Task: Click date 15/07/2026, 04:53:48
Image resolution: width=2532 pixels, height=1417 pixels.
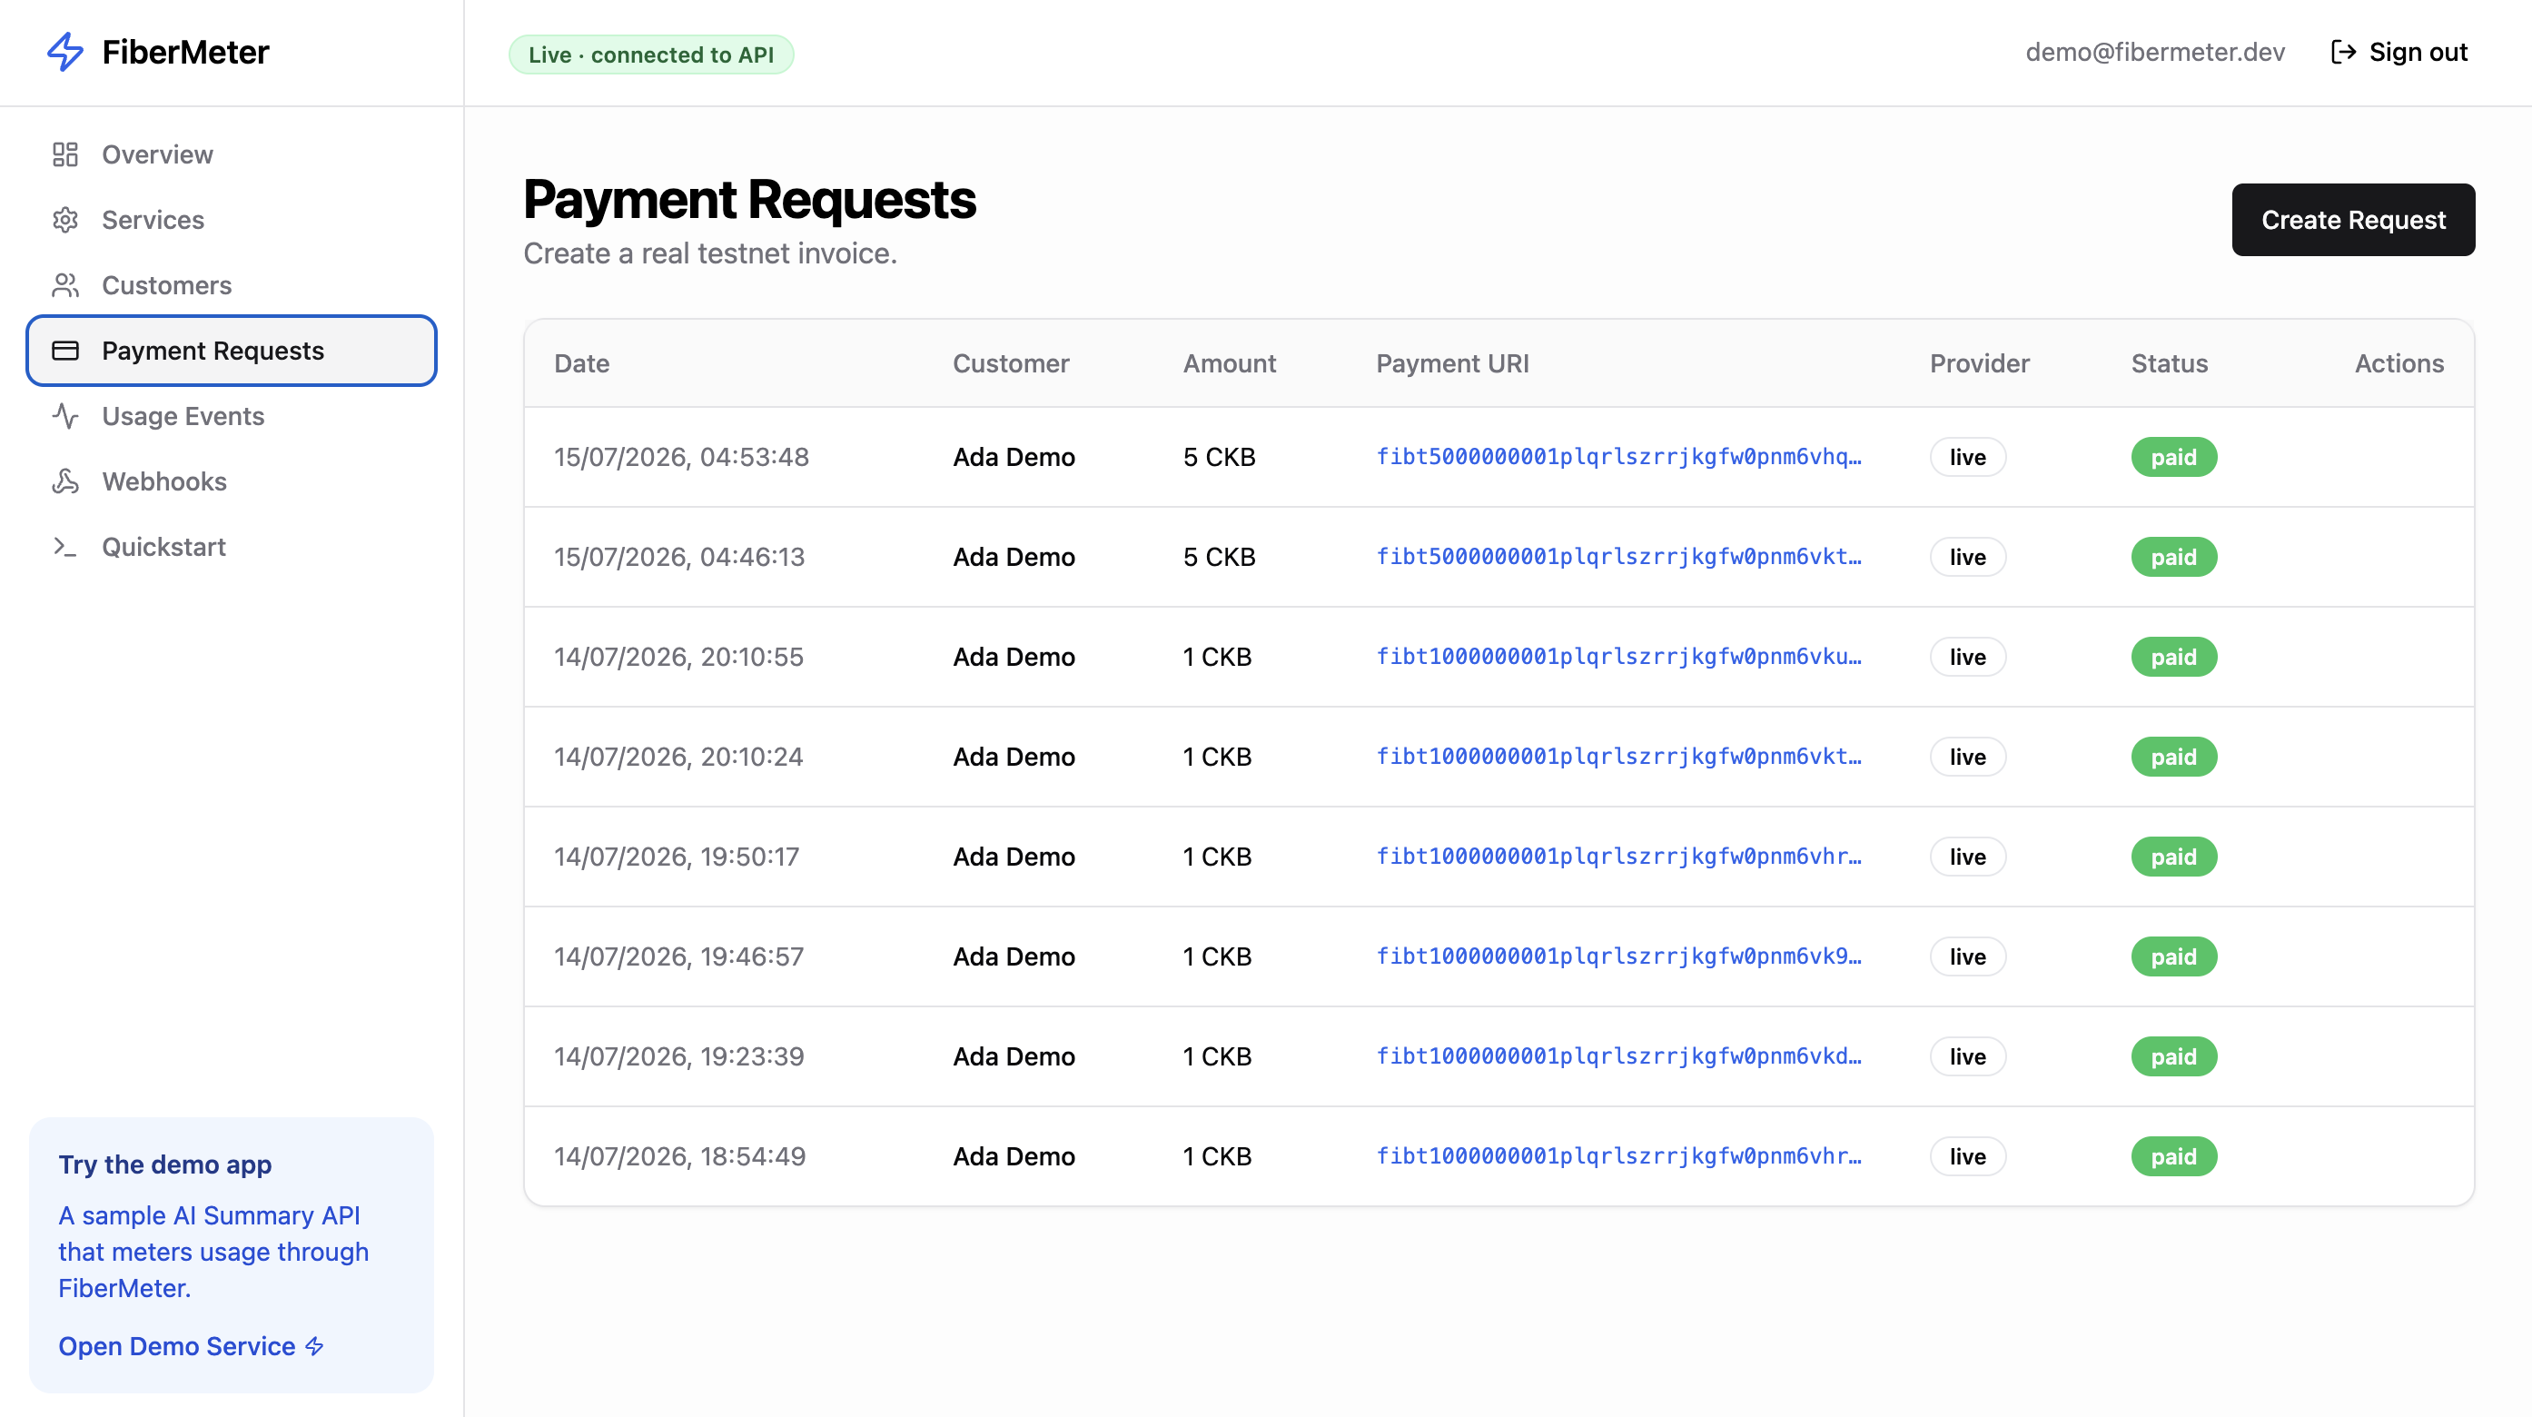Action: click(x=681, y=457)
